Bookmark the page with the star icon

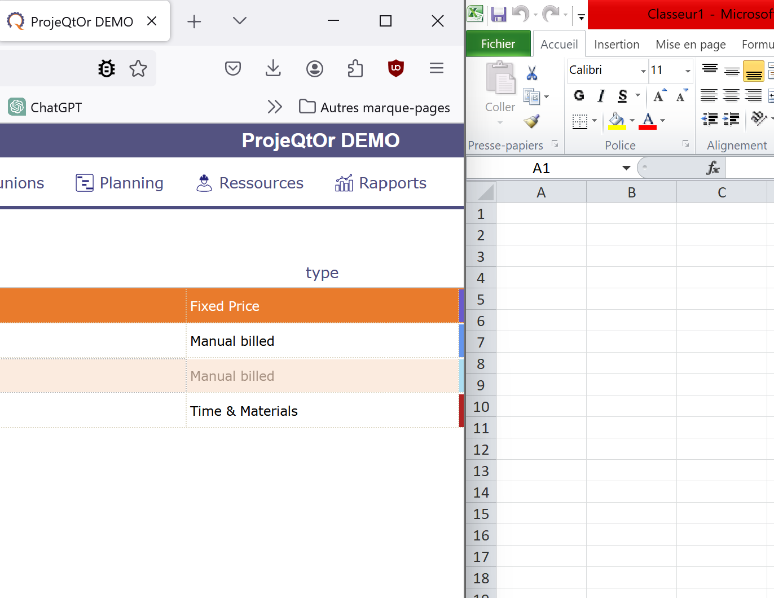pyautogui.click(x=138, y=68)
